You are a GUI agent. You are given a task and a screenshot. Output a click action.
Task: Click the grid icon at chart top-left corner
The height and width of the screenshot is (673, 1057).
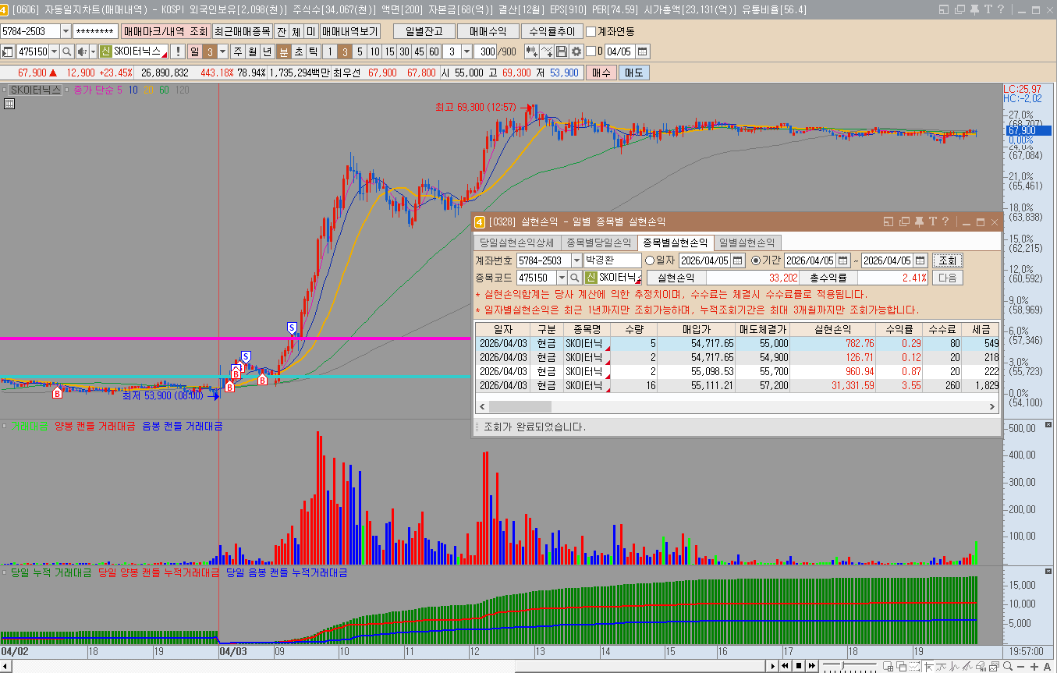pyautogui.click(x=9, y=103)
